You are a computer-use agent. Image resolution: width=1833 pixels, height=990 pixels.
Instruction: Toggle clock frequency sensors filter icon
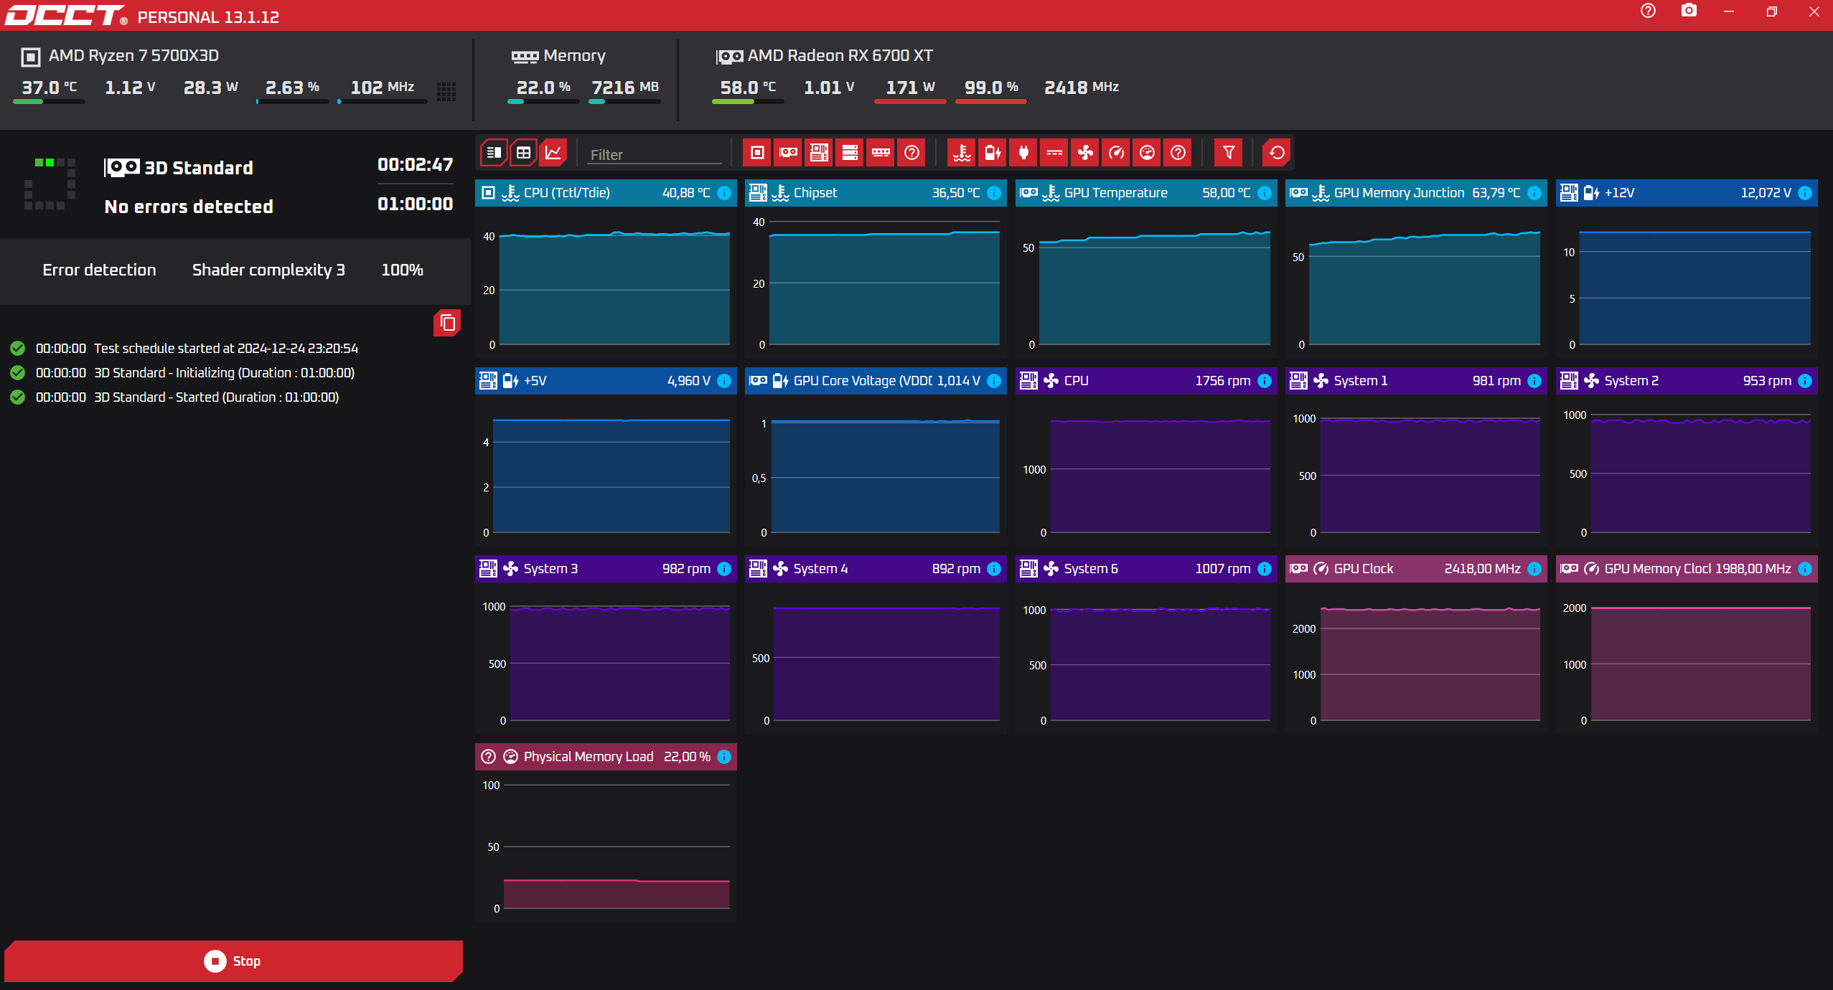[1116, 153]
